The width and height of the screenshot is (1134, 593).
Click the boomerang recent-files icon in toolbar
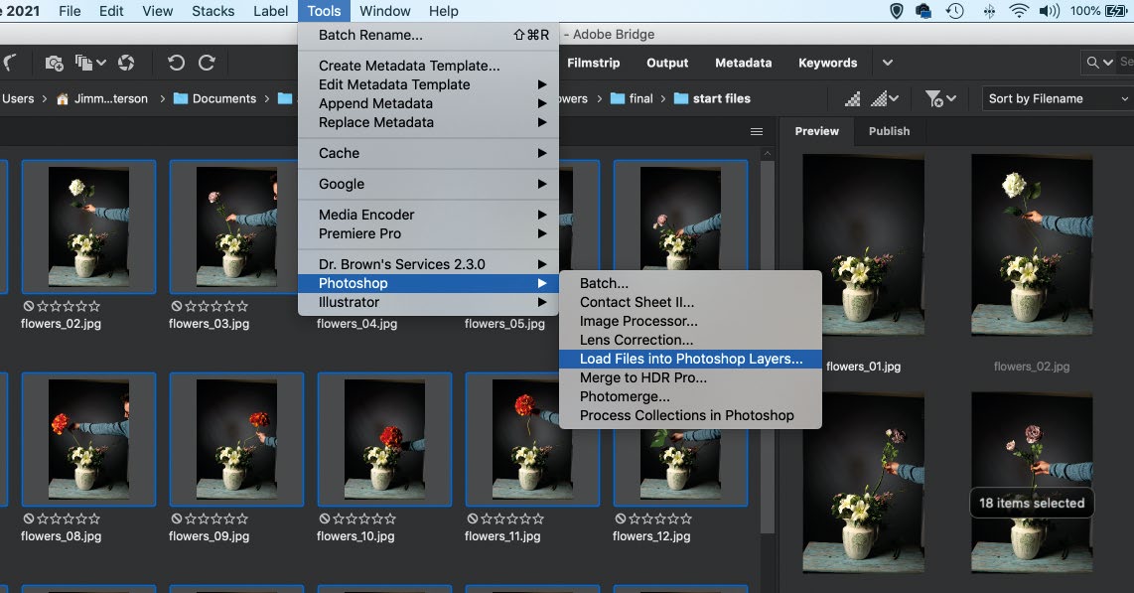pos(9,63)
